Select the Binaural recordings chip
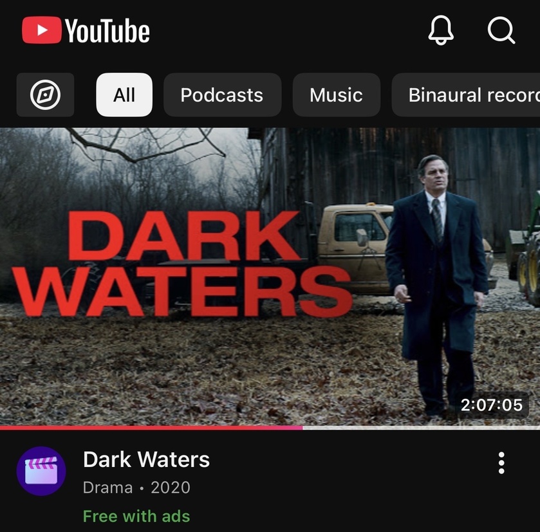Viewport: 540px width, 532px height. [x=466, y=95]
